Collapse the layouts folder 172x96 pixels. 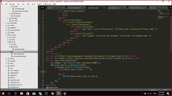tap(9, 47)
